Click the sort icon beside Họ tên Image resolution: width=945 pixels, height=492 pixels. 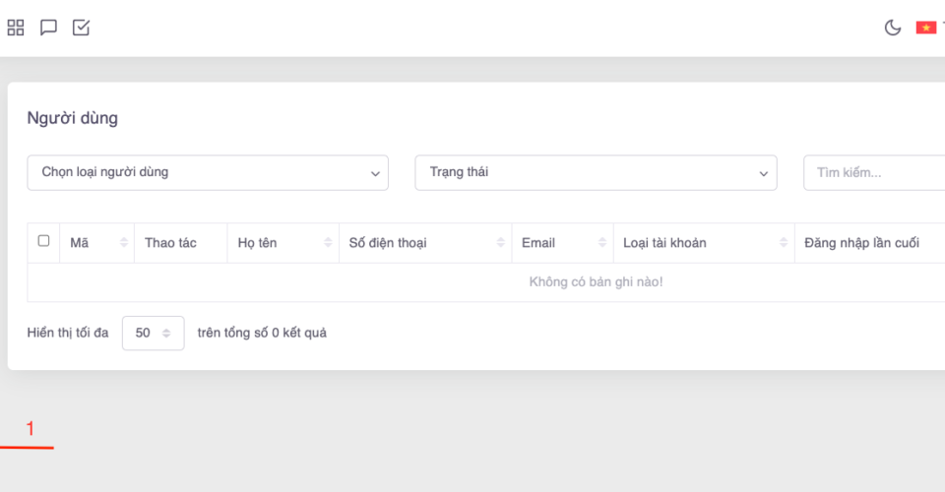point(327,243)
